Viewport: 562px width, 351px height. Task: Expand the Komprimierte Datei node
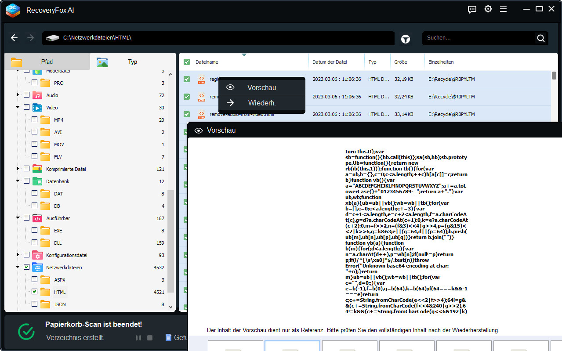[18, 169]
